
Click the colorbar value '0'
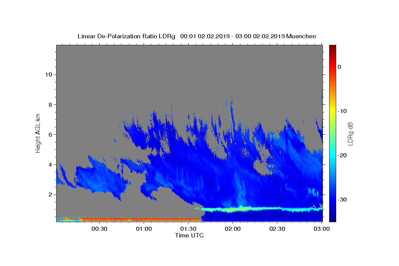339,67
